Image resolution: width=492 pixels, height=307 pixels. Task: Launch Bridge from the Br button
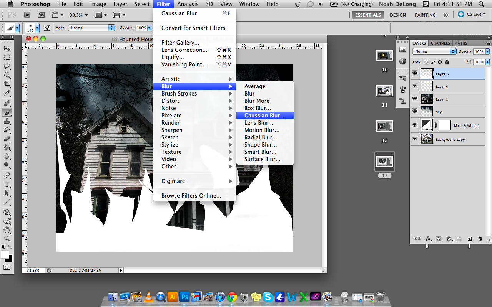(27, 15)
